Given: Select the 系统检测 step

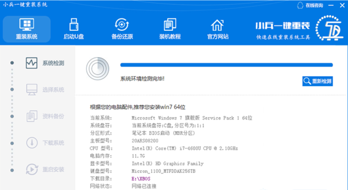Looking at the screenshot, I should coord(45,63).
